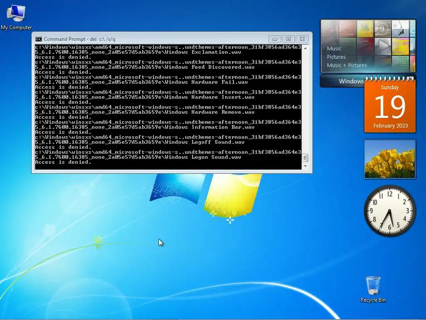Click the album tile showing a swinging figure
The image size is (426, 320).
pyautogui.click(x=400, y=29)
